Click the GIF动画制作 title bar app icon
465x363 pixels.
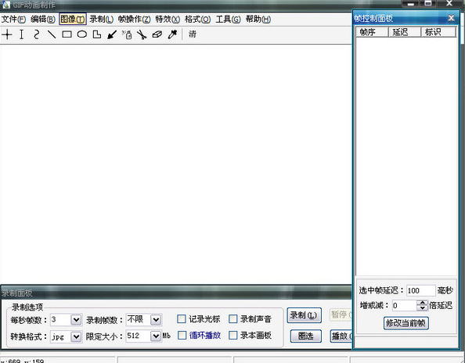tap(6, 5)
